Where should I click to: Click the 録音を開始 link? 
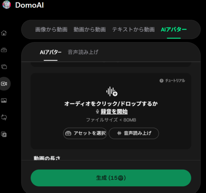tap(114, 111)
